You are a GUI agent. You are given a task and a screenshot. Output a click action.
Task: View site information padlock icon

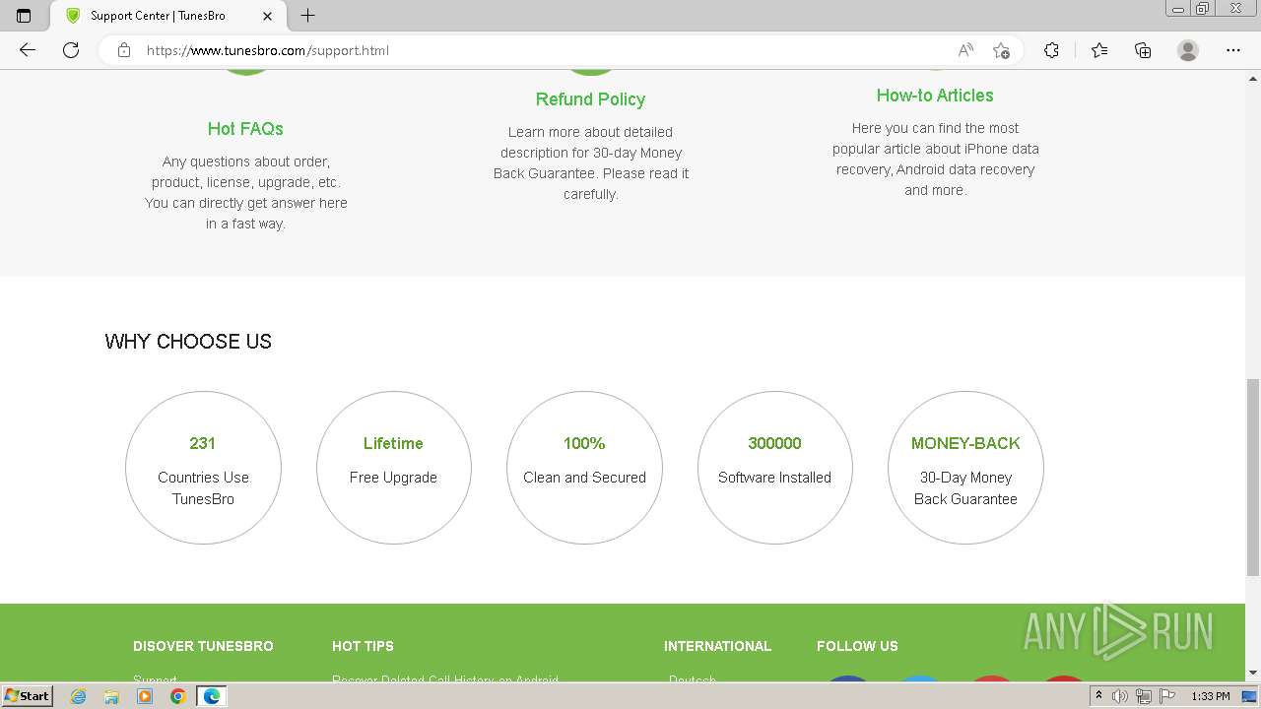pos(124,50)
